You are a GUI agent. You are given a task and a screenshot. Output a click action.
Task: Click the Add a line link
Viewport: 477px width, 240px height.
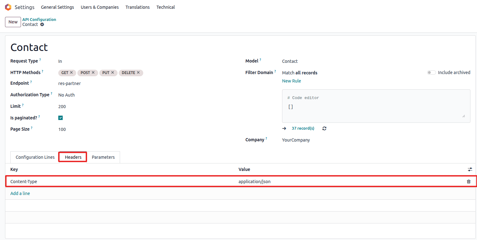pyautogui.click(x=20, y=193)
